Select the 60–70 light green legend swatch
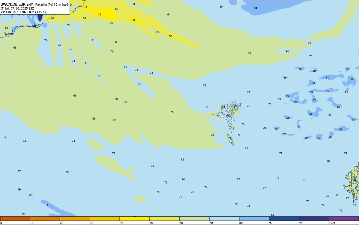This screenshot has height=225, width=359. coord(194,219)
